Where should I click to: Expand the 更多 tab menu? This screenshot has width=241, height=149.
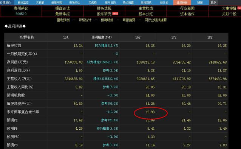coord(213,3)
